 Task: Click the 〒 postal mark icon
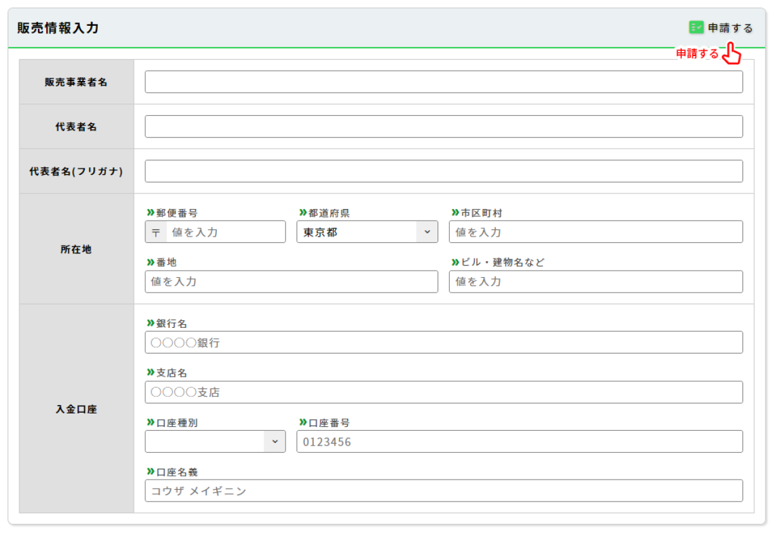click(x=156, y=232)
